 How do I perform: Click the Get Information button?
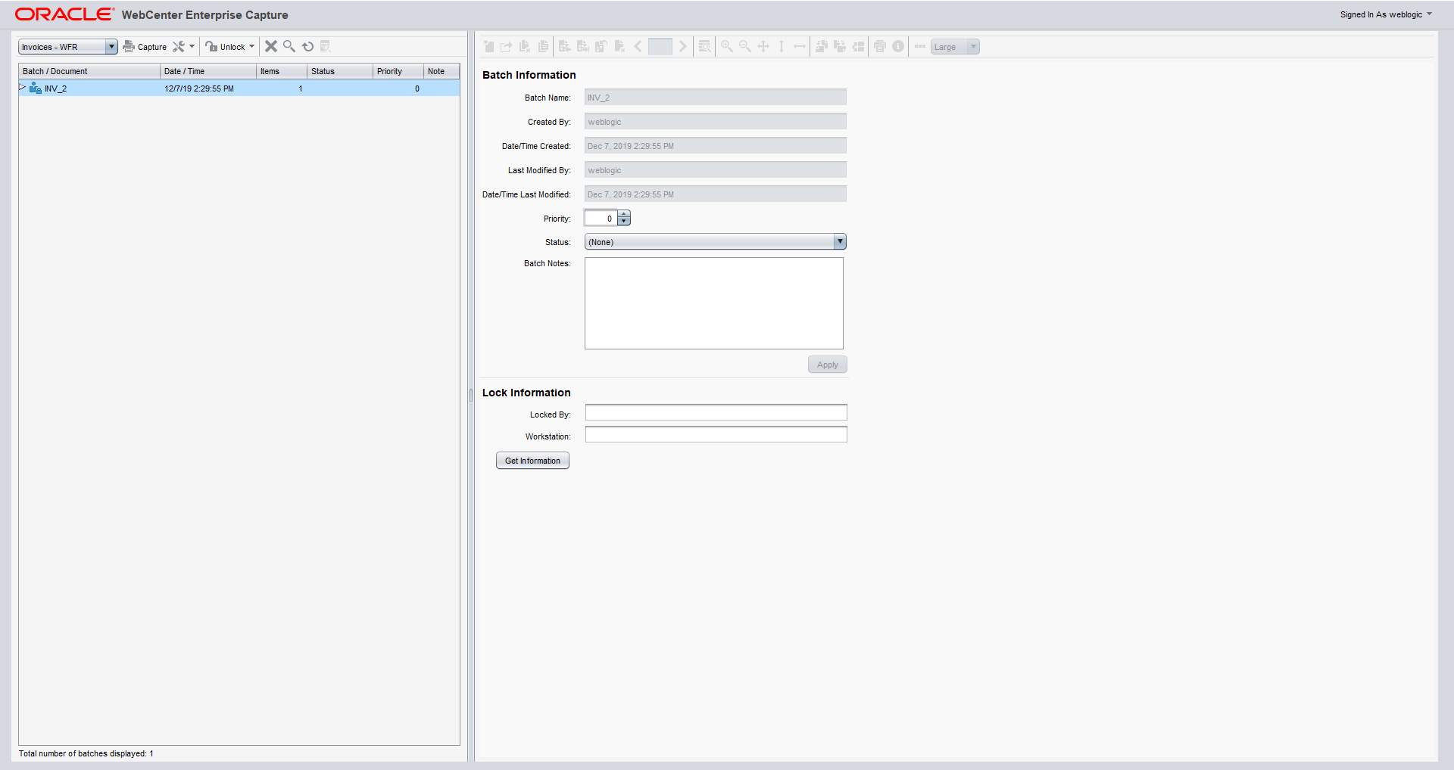[532, 461]
